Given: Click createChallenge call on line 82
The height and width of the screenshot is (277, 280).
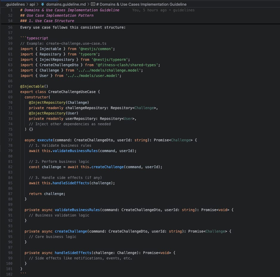Looking at the screenshot, I should pyautogui.click(x=108, y=167).
